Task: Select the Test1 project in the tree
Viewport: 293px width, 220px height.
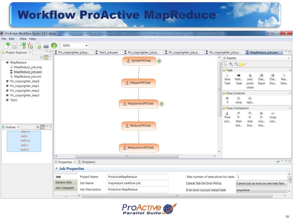Action: [x=14, y=100]
